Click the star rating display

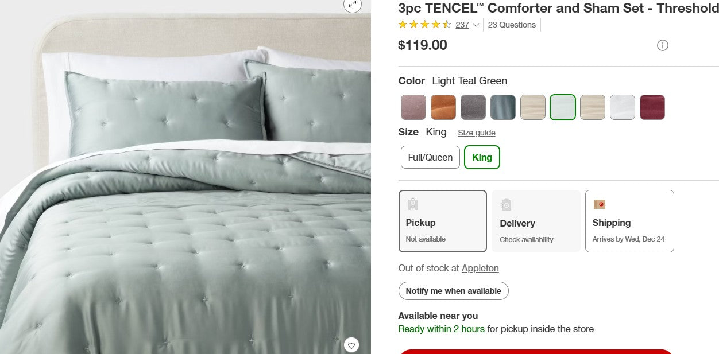coord(424,25)
